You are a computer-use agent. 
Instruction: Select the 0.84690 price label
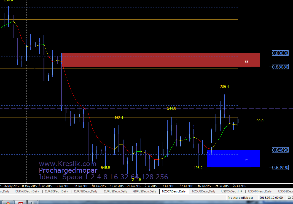(x=280, y=150)
